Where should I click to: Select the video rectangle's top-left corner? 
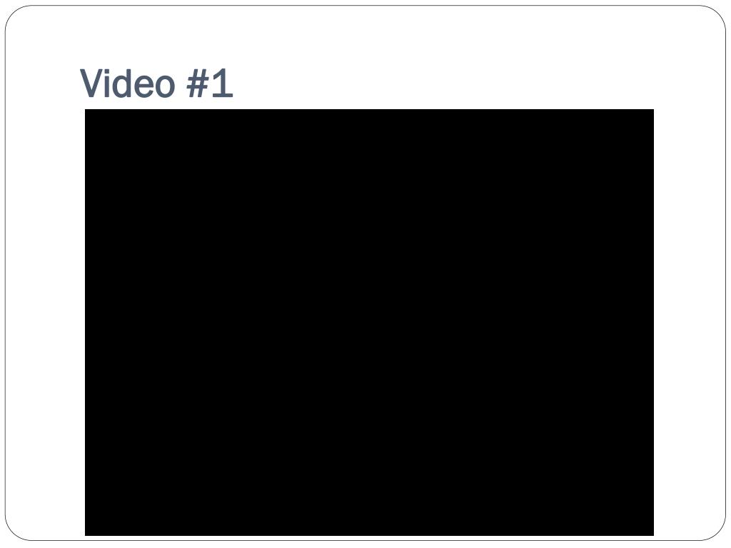tap(86, 109)
